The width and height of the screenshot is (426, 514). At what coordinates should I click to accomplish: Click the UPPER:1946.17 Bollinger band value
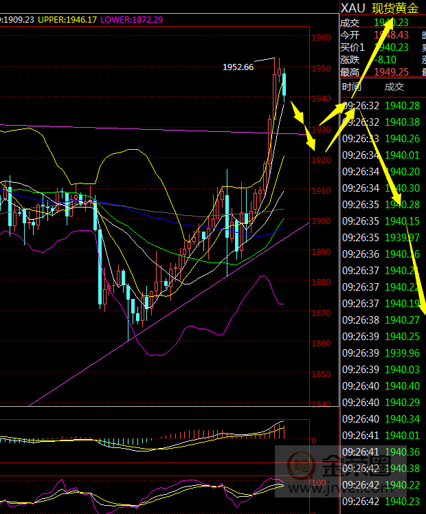click(67, 20)
